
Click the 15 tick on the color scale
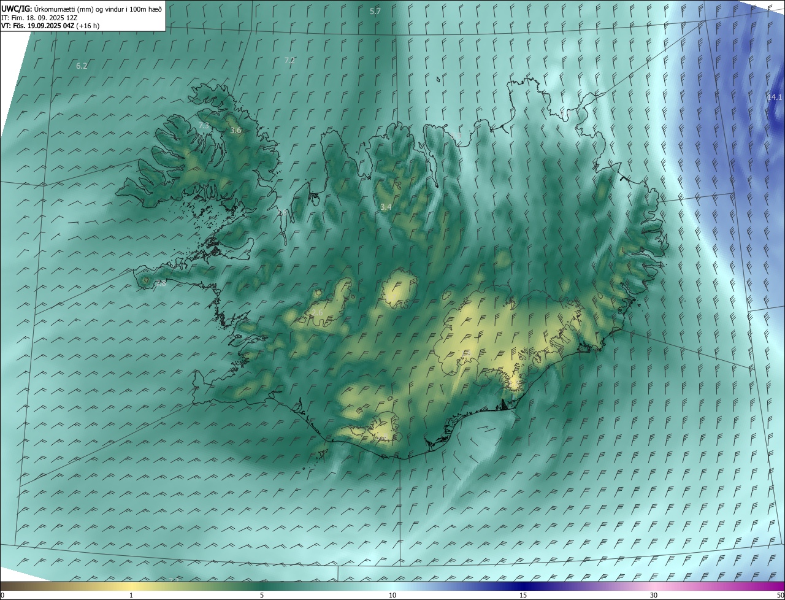(523, 595)
